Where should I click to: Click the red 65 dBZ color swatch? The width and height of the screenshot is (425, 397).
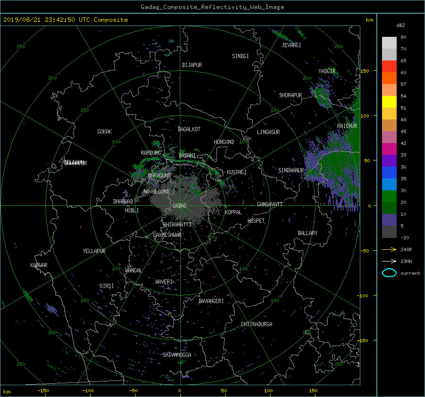[x=389, y=67]
